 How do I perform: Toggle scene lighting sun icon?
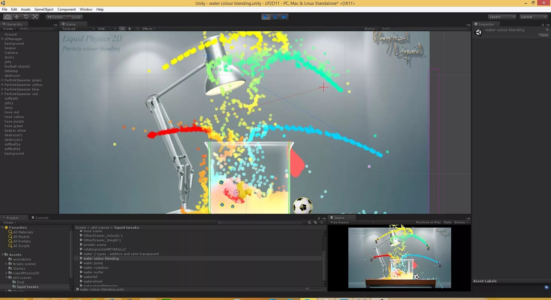[x=129, y=29]
